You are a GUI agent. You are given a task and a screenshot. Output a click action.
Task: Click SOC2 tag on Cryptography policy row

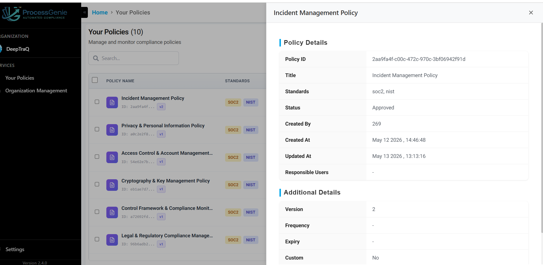click(x=233, y=185)
